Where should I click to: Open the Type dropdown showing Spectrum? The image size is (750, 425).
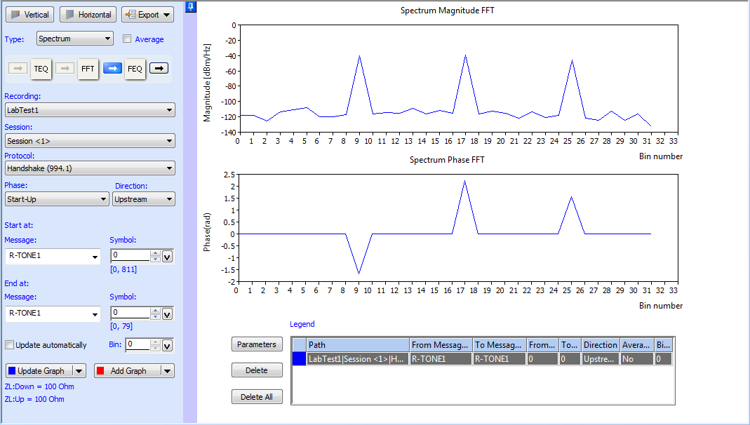[x=74, y=39]
